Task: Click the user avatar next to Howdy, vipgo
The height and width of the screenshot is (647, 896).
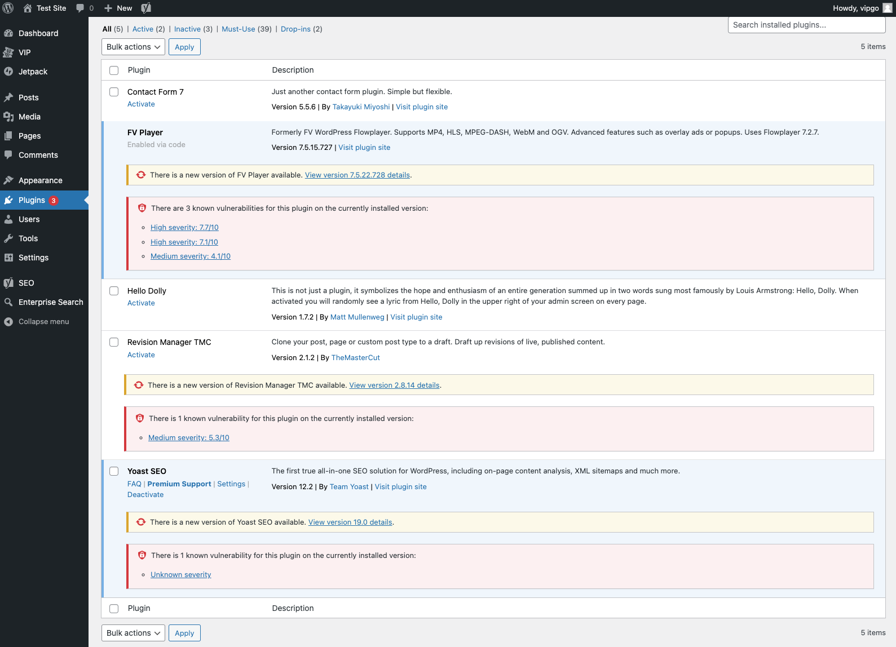Action: tap(888, 8)
